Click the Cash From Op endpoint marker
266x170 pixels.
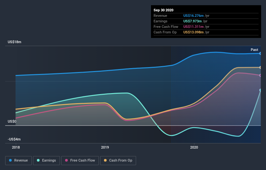point(260,67)
